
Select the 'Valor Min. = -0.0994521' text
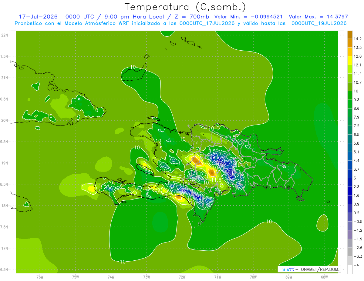tap(248, 17)
